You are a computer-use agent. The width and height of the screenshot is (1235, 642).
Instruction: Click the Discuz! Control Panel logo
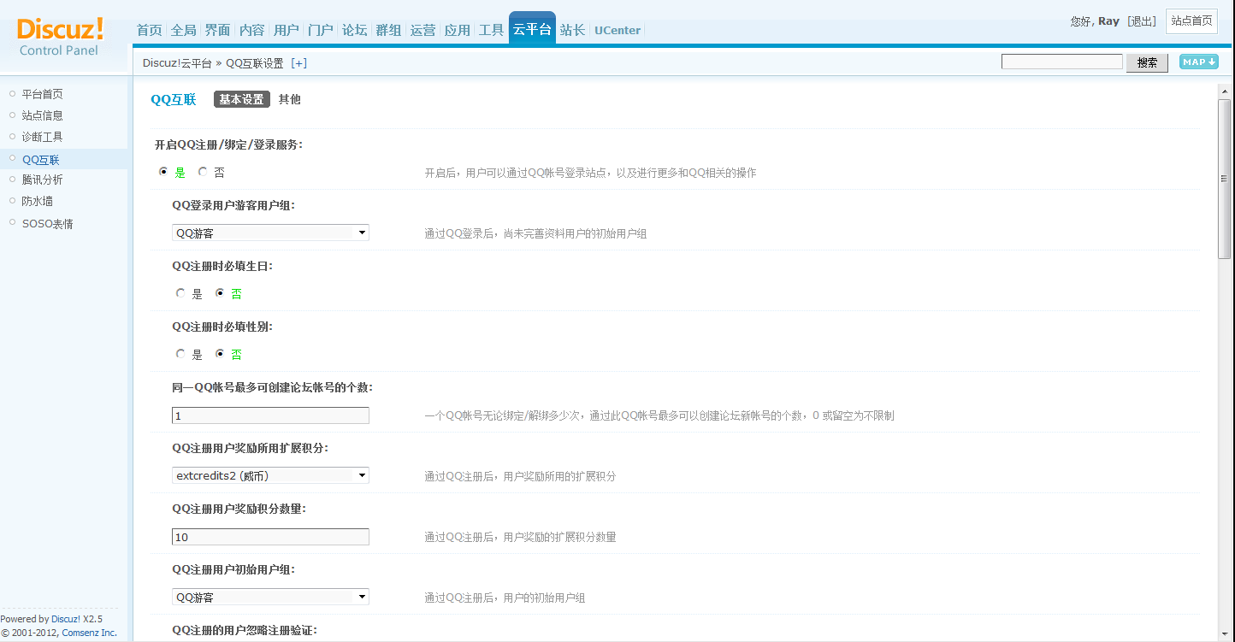point(60,38)
